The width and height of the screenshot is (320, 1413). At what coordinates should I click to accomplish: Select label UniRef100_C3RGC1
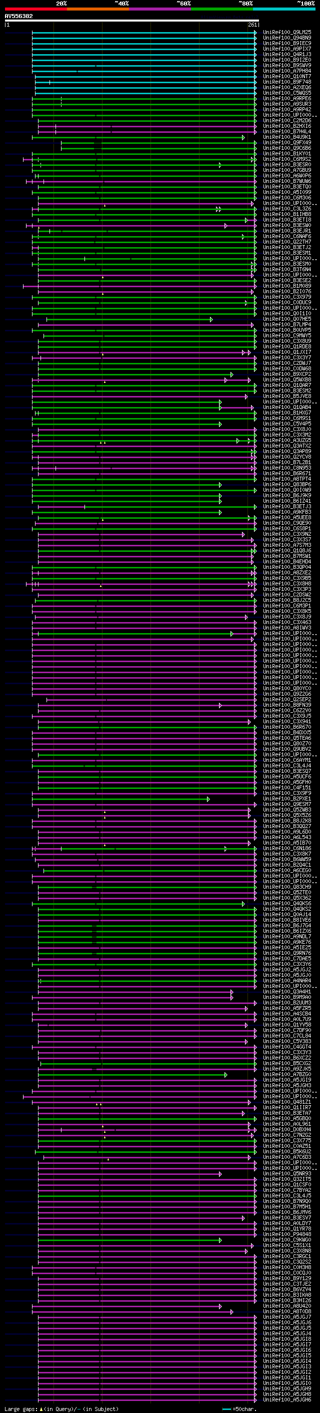[x=287, y=1257]
